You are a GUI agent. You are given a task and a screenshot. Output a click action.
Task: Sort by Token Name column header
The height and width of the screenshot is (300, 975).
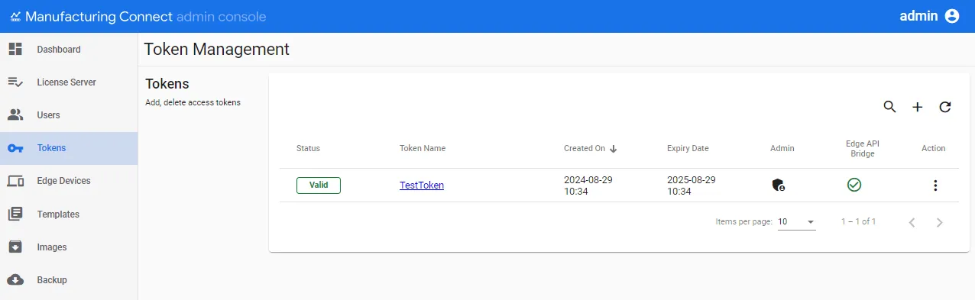click(423, 149)
